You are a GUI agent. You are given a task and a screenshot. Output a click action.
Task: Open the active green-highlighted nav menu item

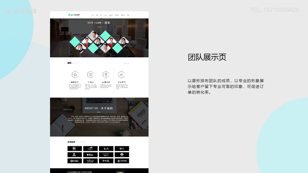tap(101, 15)
